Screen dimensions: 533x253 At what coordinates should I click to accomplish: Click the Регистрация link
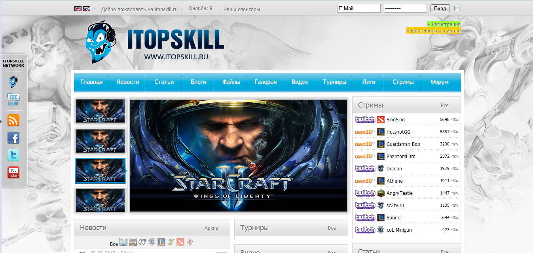[444, 25]
